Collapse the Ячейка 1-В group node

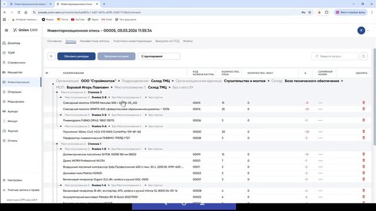click(61, 149)
